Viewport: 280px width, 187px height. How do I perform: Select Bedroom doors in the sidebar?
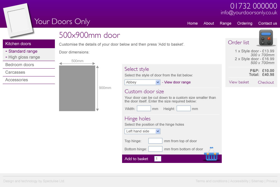click(x=20, y=65)
